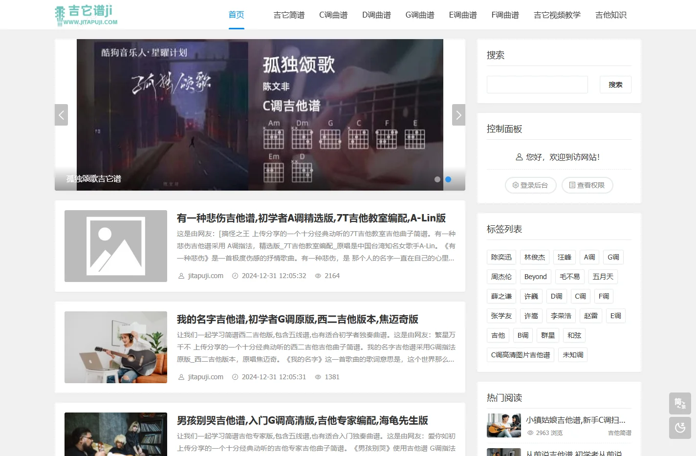
Task: Select the Beyond tag
Action: (536, 277)
